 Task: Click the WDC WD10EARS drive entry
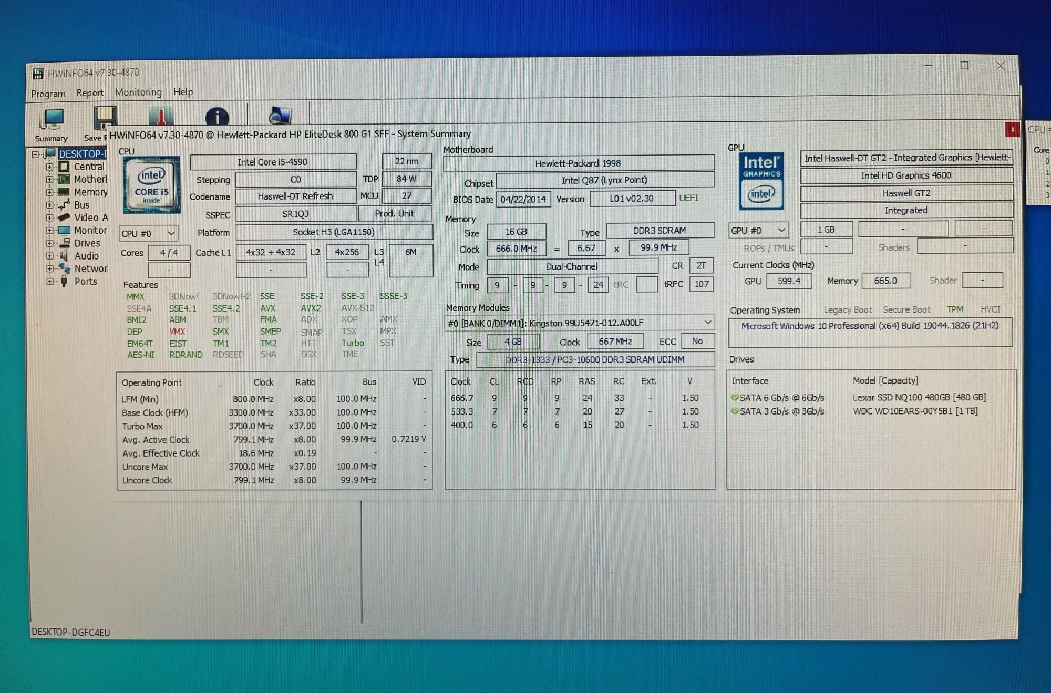point(915,411)
